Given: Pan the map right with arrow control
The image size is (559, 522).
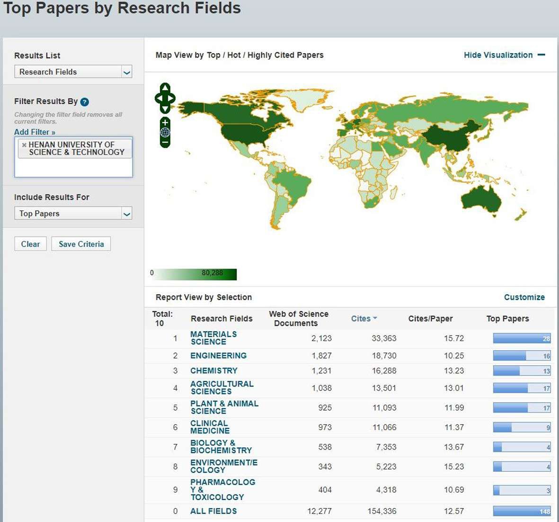Looking at the screenshot, I should (x=171, y=98).
